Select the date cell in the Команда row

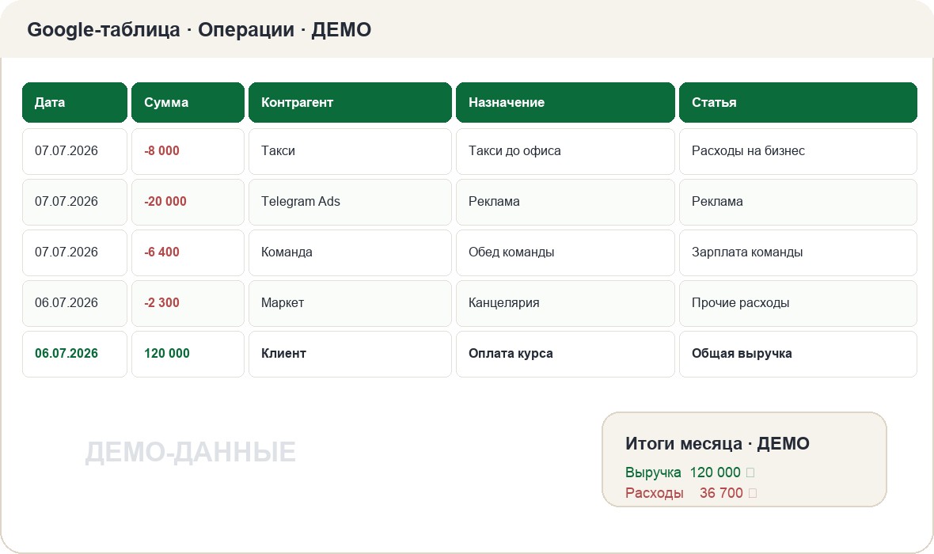[x=74, y=252]
